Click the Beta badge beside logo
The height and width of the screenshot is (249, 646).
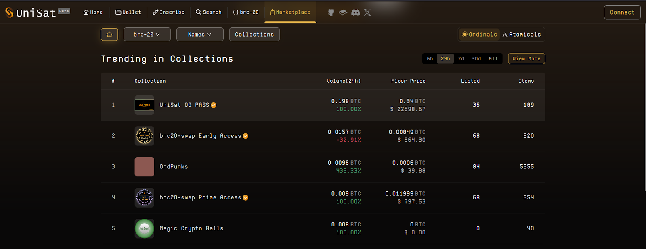[64, 11]
